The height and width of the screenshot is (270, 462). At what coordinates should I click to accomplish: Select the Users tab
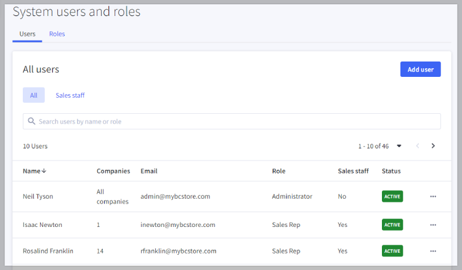pos(27,34)
